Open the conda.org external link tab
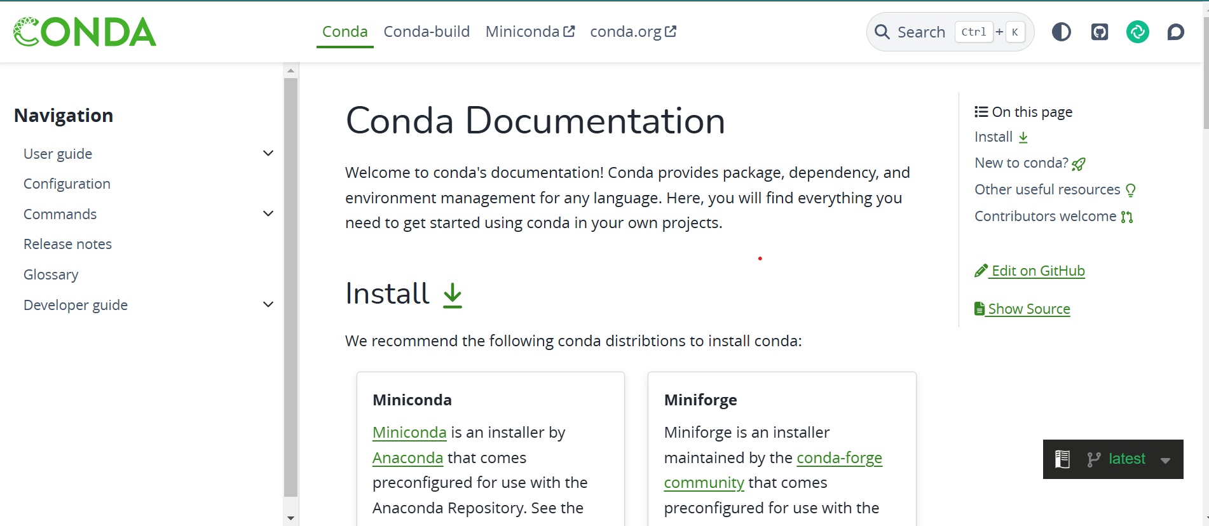This screenshot has width=1209, height=526. point(633,32)
